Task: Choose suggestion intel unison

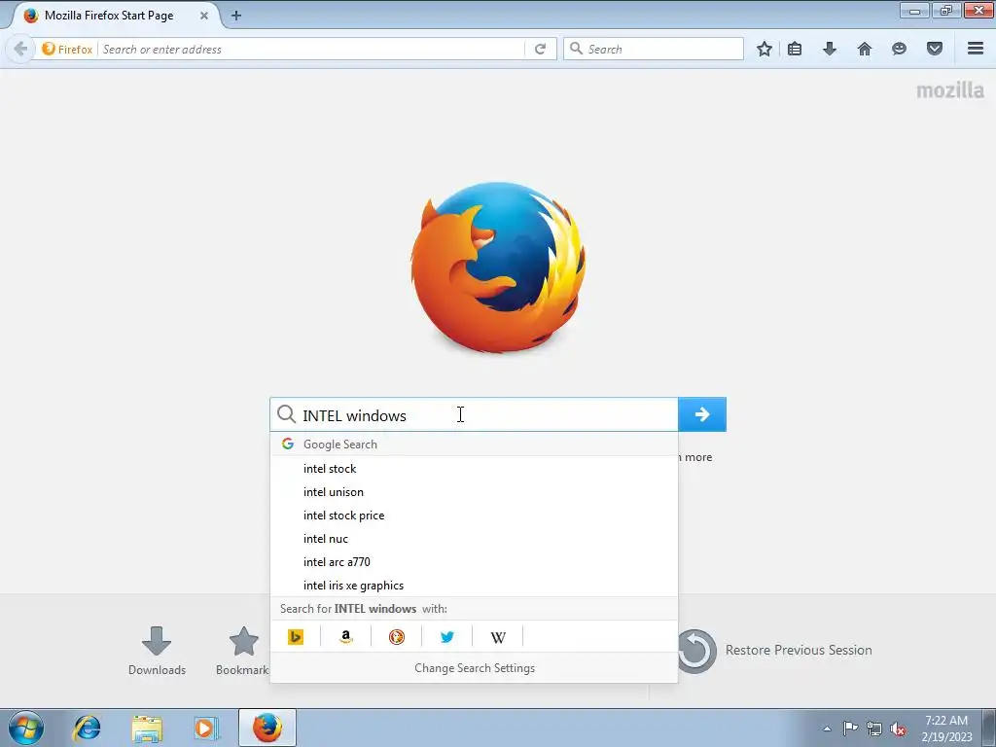Action: [x=474, y=492]
